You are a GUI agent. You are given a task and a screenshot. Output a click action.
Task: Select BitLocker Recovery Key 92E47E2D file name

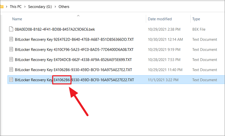click(74, 39)
